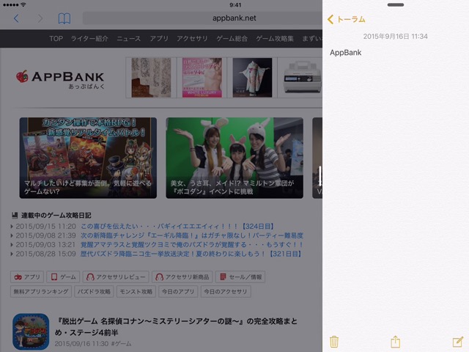Expand the 2015/09/08 21:39 entry triangle

pos(12,236)
